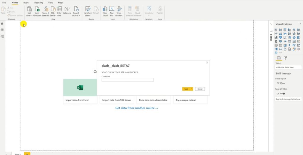Select the Pie chart visual
The height and width of the screenshot is (155, 303).
click(289, 37)
